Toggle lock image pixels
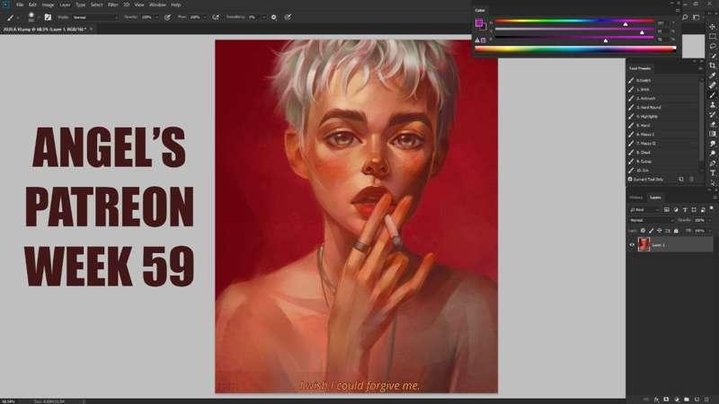The height and width of the screenshot is (404, 719). click(x=651, y=231)
